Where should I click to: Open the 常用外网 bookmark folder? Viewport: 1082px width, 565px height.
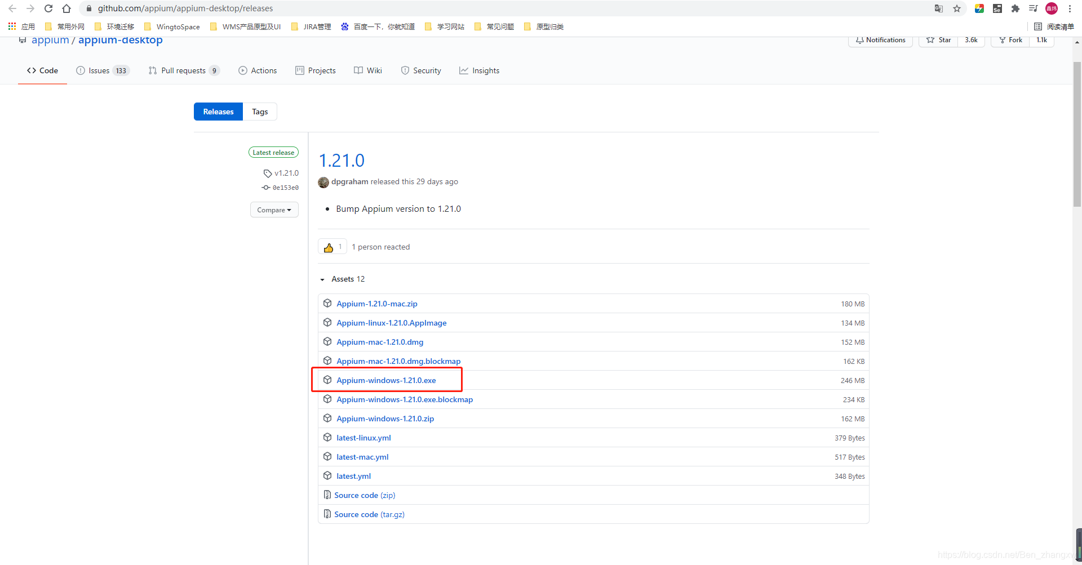pyautogui.click(x=65, y=26)
